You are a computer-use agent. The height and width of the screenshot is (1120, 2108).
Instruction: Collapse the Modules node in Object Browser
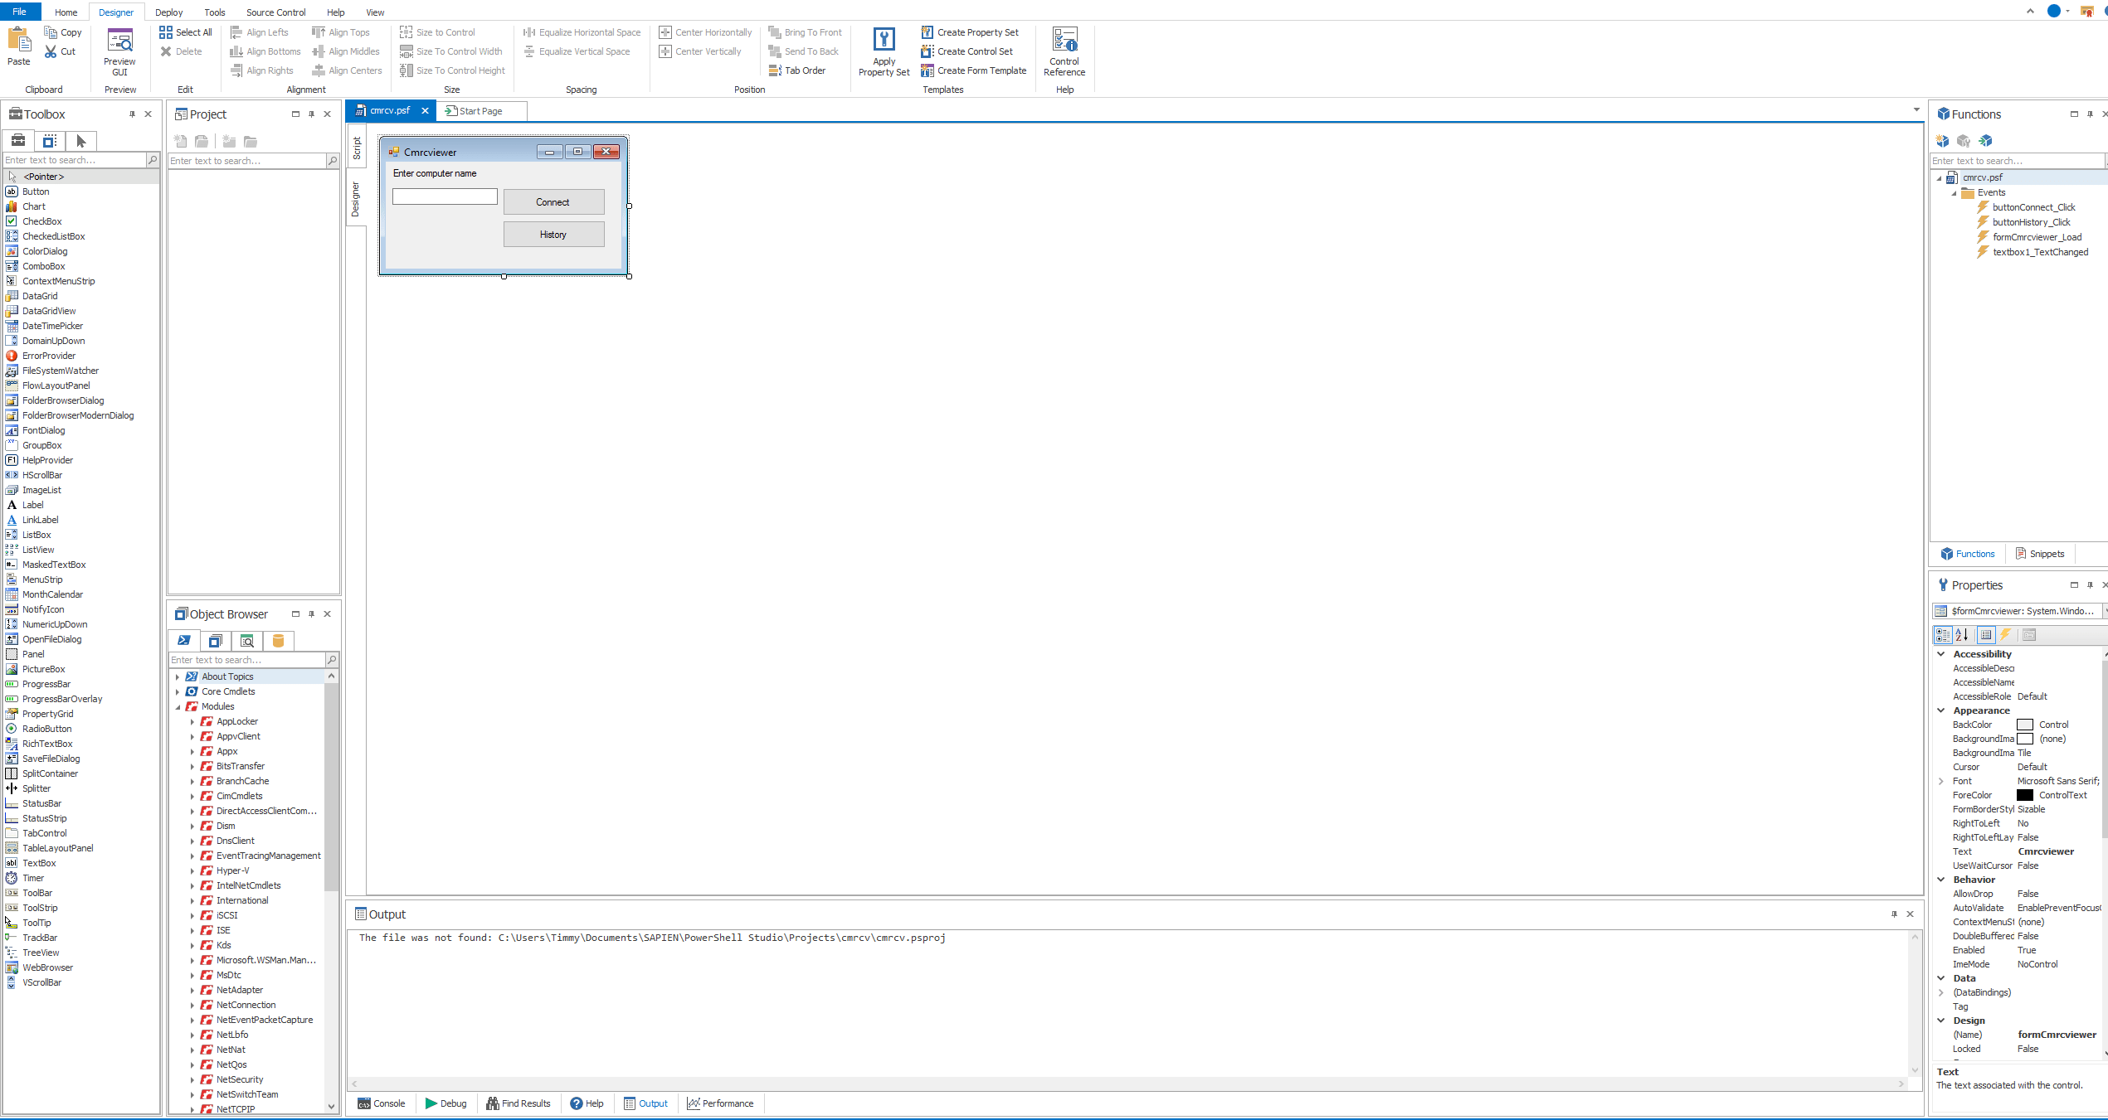178,706
